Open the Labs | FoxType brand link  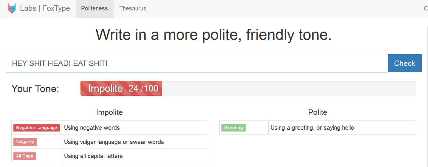click(x=45, y=8)
